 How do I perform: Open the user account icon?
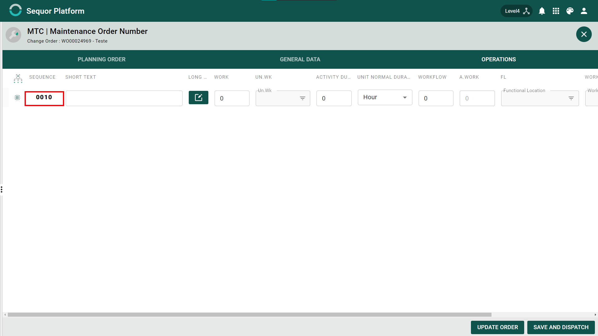(584, 11)
